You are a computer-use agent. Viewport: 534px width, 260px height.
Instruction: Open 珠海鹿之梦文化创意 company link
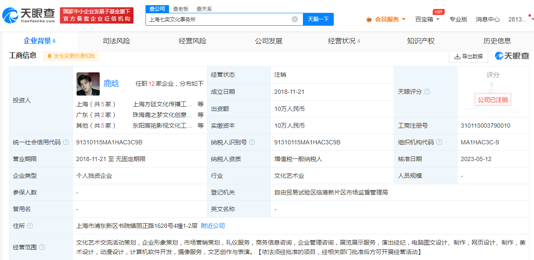pyautogui.click(x=163, y=115)
